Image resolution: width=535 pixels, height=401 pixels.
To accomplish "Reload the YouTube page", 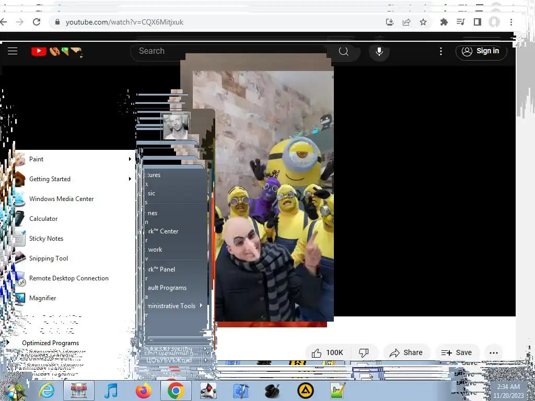I will (x=37, y=22).
